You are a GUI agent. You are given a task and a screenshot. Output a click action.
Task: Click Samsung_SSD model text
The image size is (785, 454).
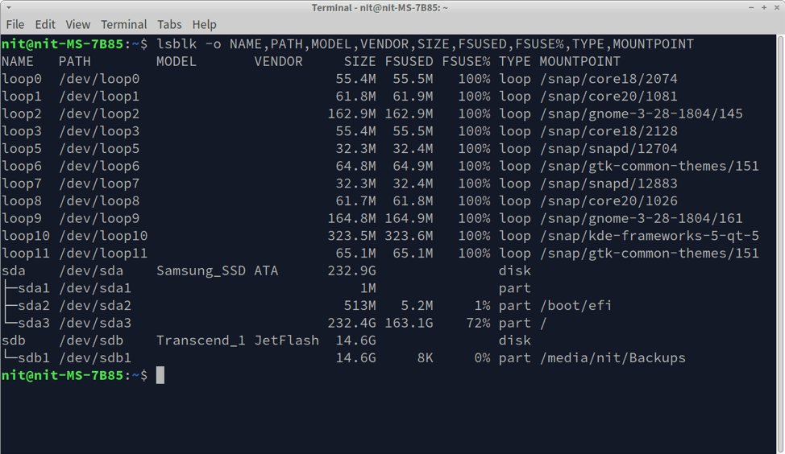coord(201,271)
